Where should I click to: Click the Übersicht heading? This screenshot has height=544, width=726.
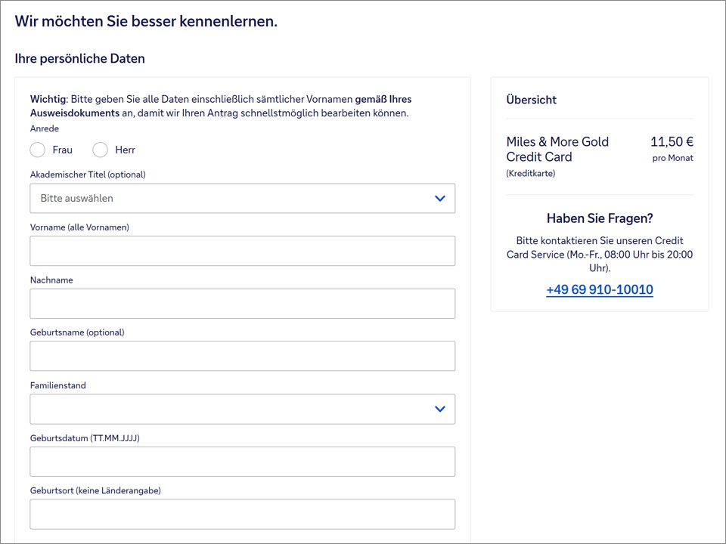(x=531, y=100)
